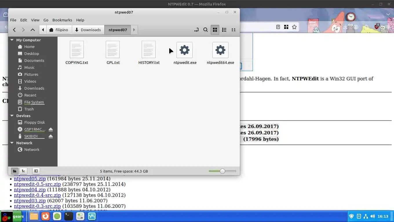394x222 pixels.
Task: Launch terminal from the taskbar
Action: (x=69, y=216)
